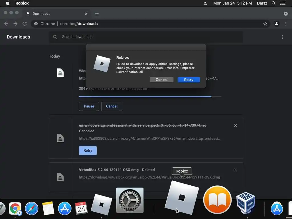Open the date and time menu
The image size is (292, 219).
[x=232, y=3]
